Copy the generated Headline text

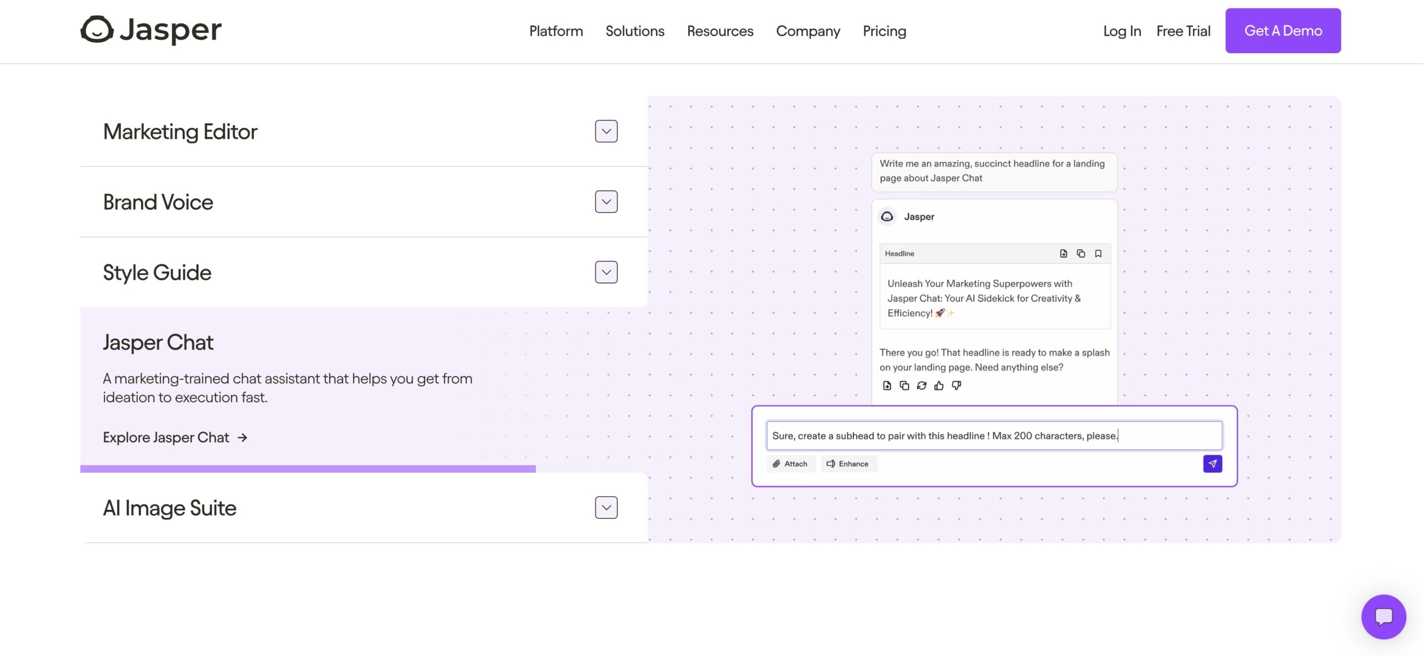[x=1081, y=253]
